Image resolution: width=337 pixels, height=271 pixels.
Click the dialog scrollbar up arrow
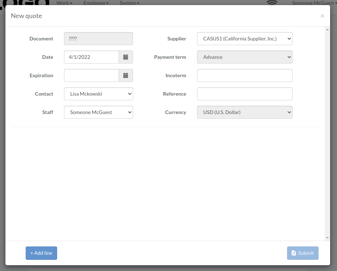click(x=327, y=30)
